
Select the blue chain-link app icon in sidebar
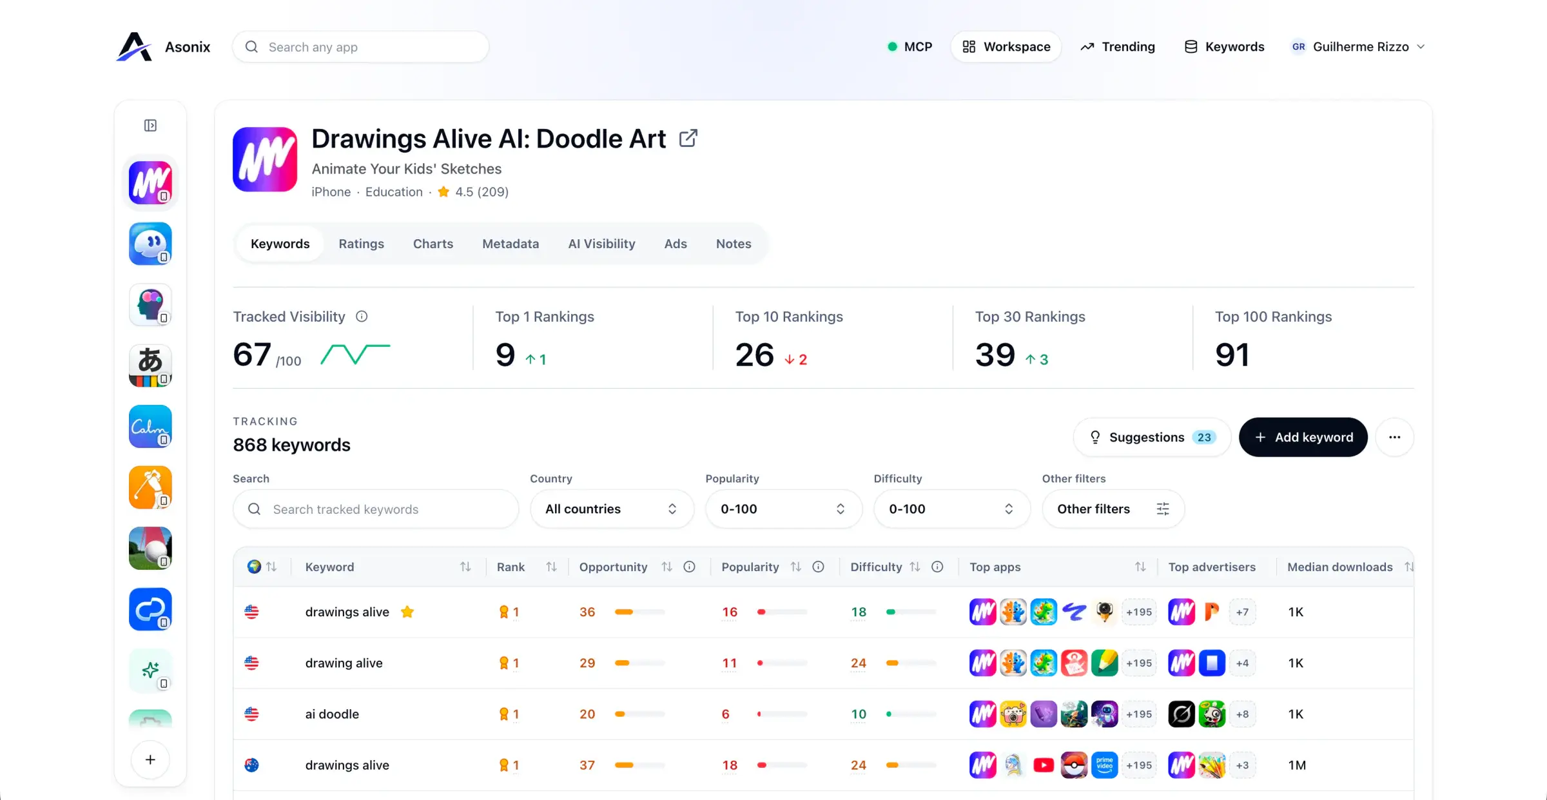click(150, 609)
